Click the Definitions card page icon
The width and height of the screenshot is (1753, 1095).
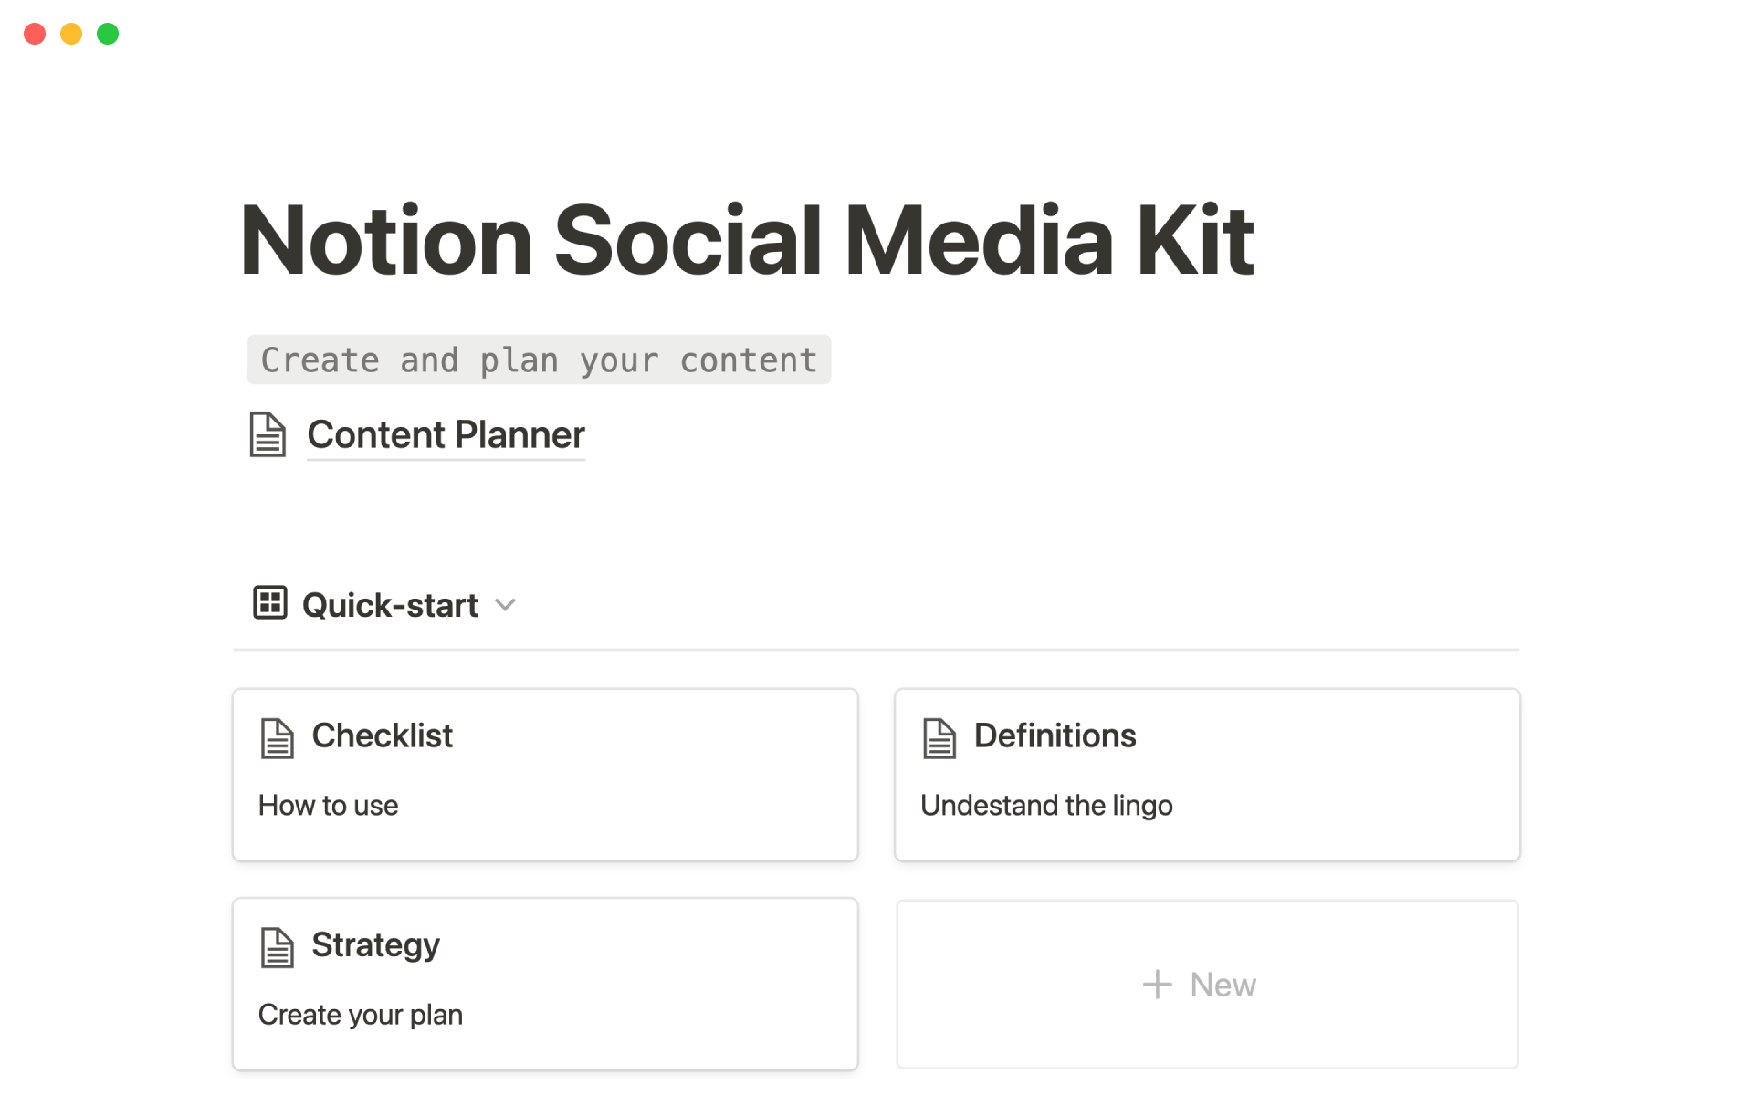point(939,738)
